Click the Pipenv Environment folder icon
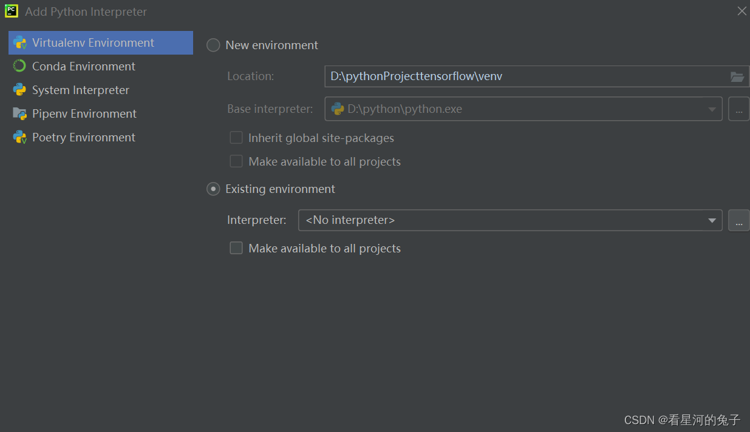The width and height of the screenshot is (750, 432). [x=19, y=113]
